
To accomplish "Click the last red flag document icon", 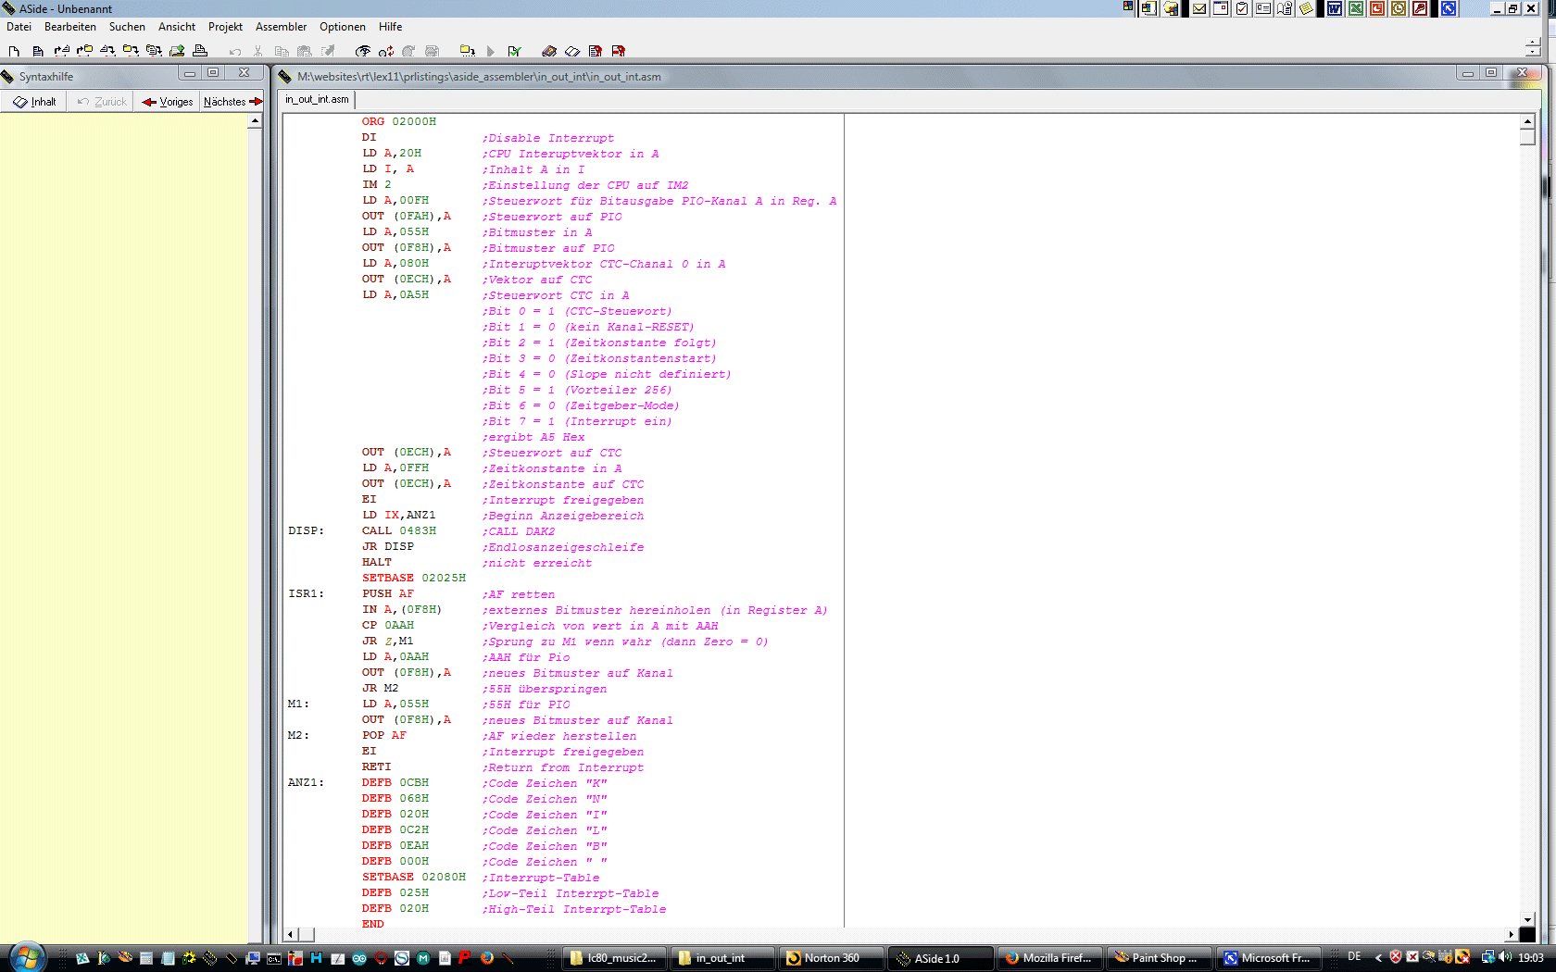I will pyautogui.click(x=619, y=51).
